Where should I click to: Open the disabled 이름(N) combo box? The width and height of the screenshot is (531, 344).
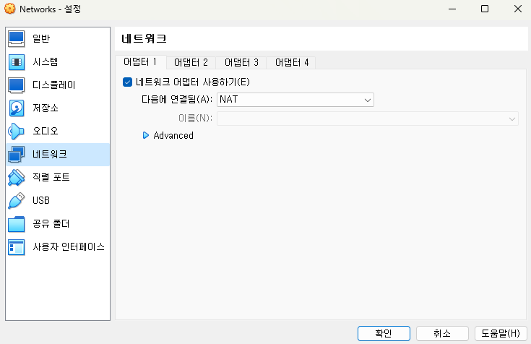(x=368, y=119)
